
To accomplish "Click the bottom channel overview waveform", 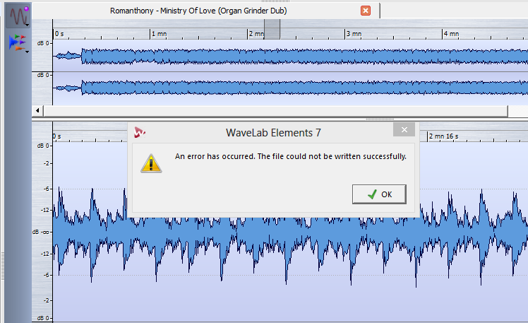I will click(290, 88).
